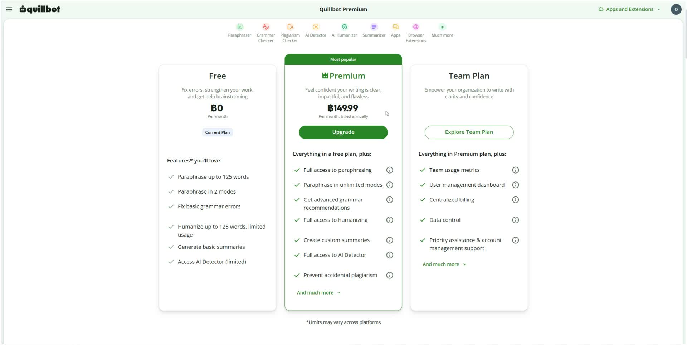The height and width of the screenshot is (345, 687).
Task: Click the Premium plan heading
Action: 343,76
